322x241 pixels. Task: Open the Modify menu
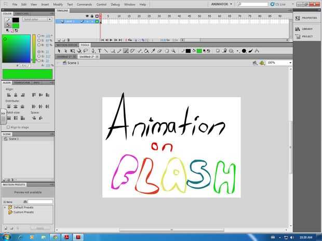(58, 4)
